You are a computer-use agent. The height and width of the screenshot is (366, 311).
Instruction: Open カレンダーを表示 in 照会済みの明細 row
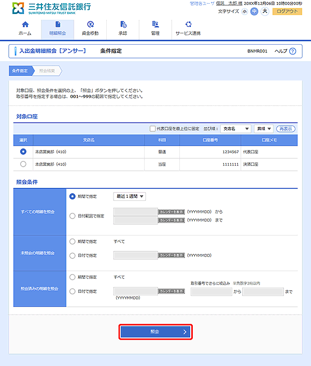click(x=172, y=291)
